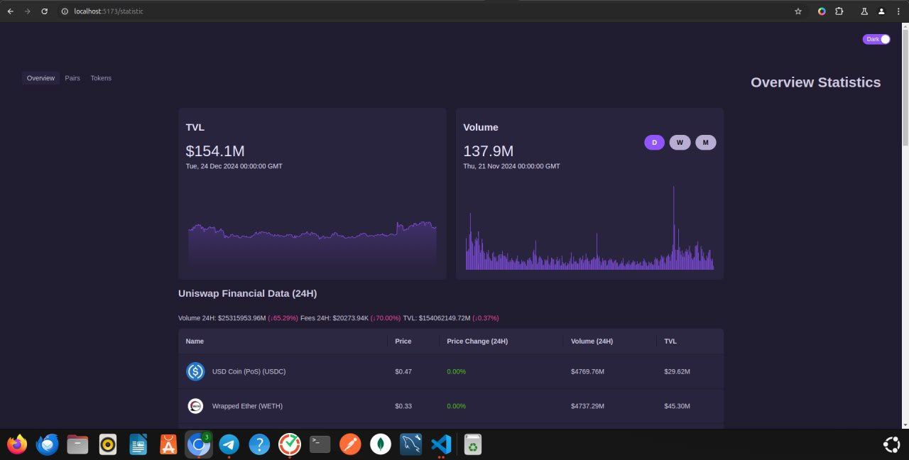The height and width of the screenshot is (460, 909).
Task: Click the 137.9M volume value
Action: [x=489, y=150]
